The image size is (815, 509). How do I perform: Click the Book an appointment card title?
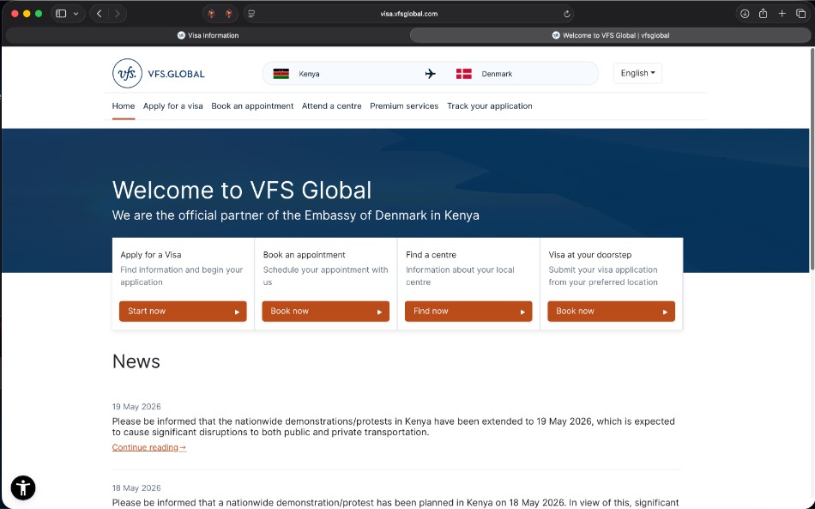click(304, 255)
